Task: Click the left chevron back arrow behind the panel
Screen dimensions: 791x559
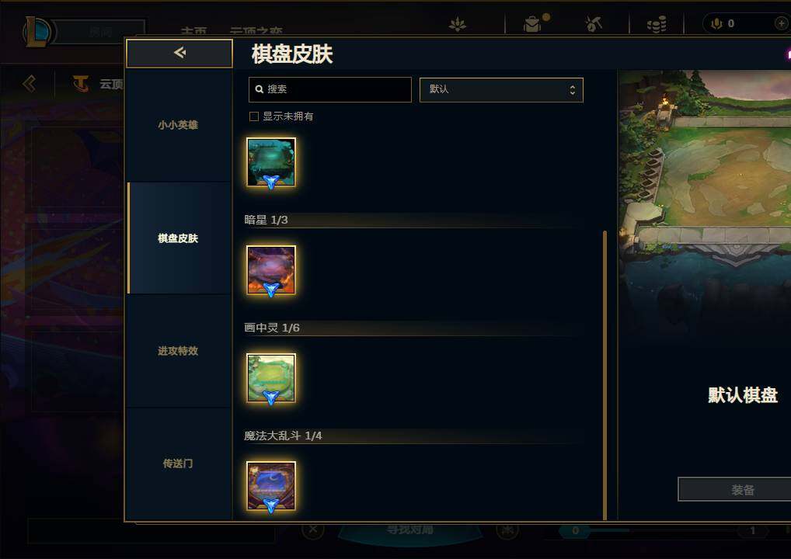Action: pyautogui.click(x=30, y=83)
